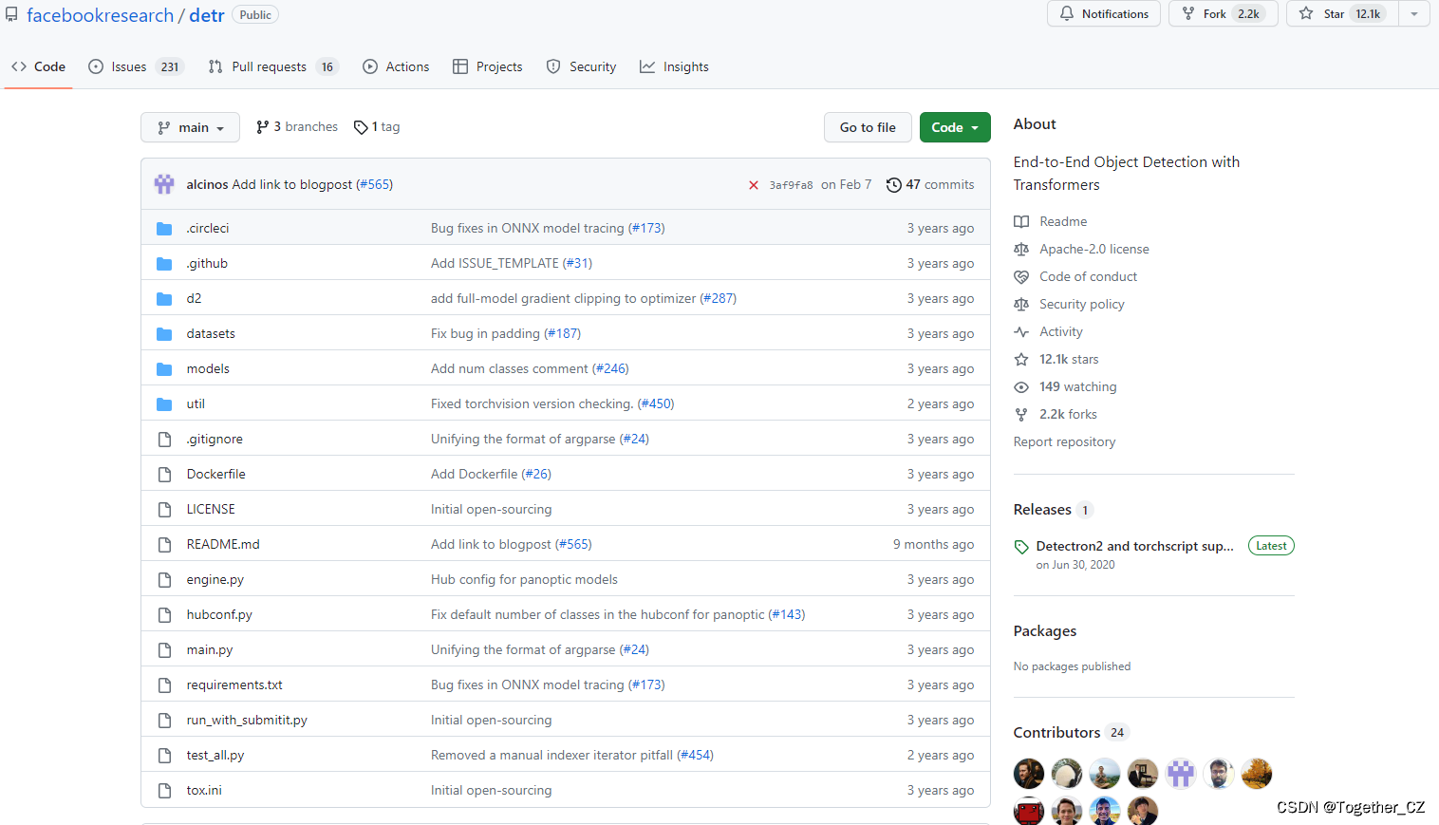Click the purple pixel contributor avatar

pos(1181,774)
